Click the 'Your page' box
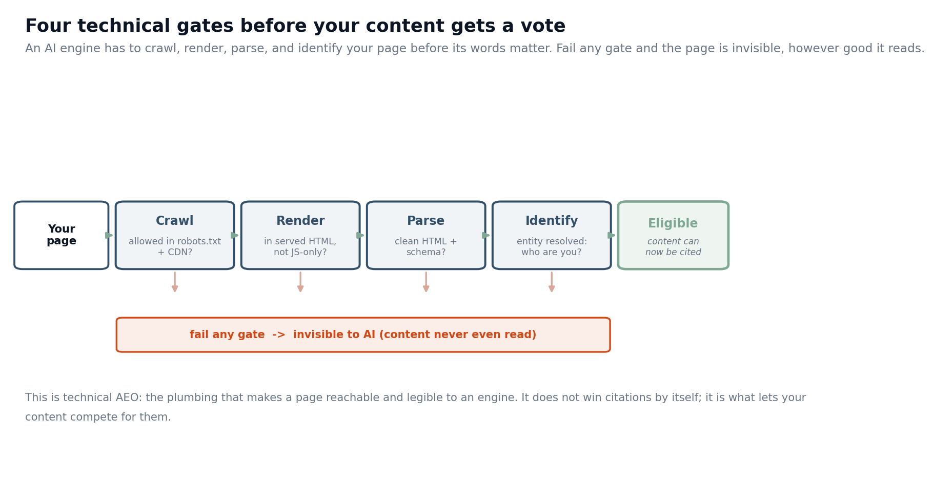Viewport: 933px width, 480px height. [x=62, y=235]
